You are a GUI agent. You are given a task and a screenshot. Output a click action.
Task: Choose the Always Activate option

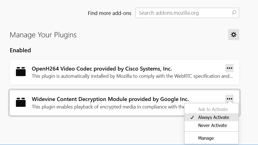[213, 117]
